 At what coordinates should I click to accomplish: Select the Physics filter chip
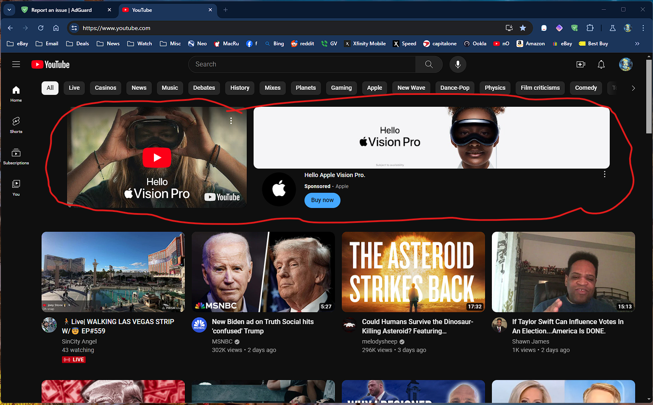(x=495, y=88)
